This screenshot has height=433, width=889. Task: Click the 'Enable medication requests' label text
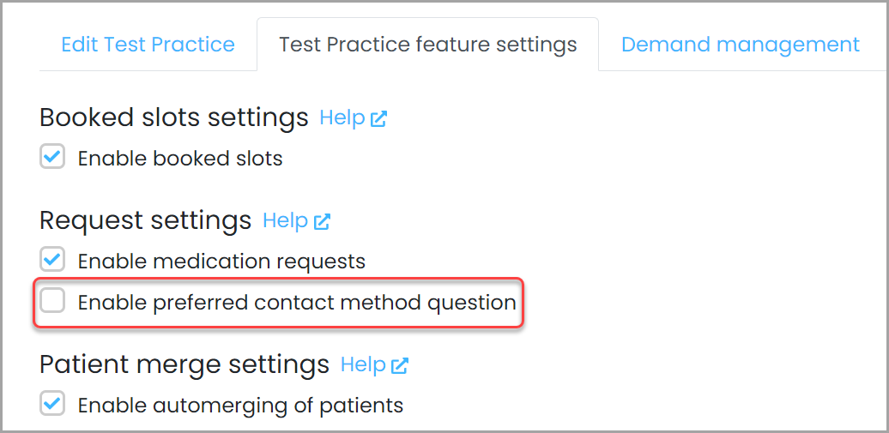tap(221, 262)
